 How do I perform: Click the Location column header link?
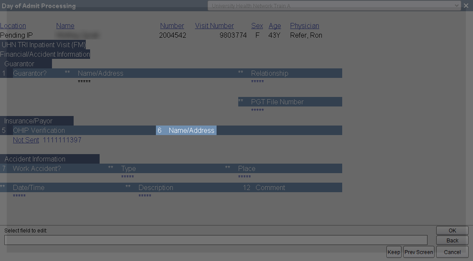point(13,26)
